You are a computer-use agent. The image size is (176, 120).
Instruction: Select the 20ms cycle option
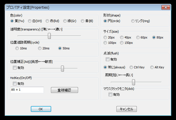tap(40, 48)
